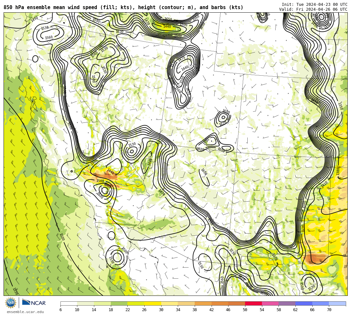Click the colorbar tick label 46
The width and height of the screenshot is (351, 316).
coord(228,310)
